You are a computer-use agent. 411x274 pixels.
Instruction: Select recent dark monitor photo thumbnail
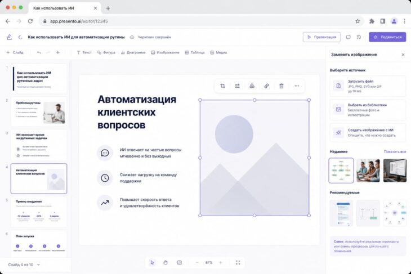point(395,170)
